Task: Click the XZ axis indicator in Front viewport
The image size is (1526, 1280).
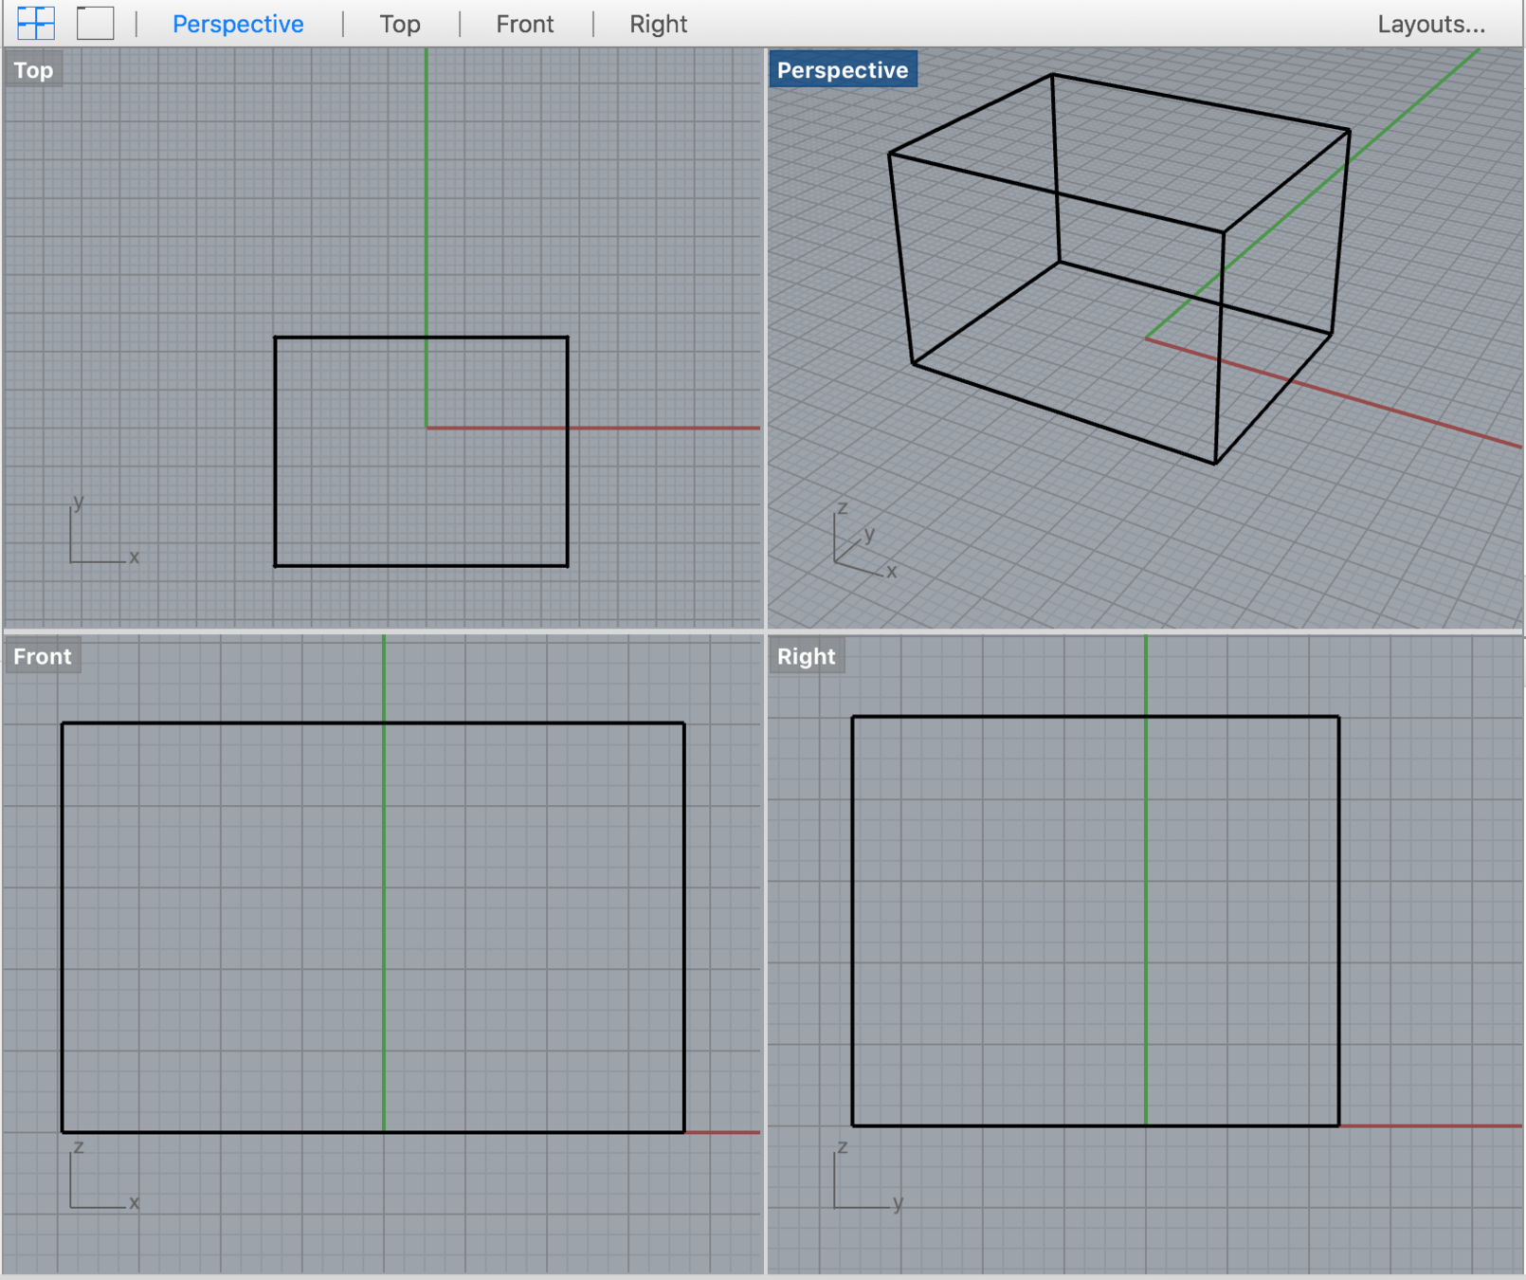Action: click(103, 1176)
